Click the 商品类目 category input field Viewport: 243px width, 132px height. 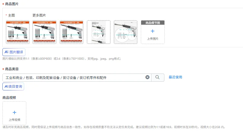pos(77,77)
